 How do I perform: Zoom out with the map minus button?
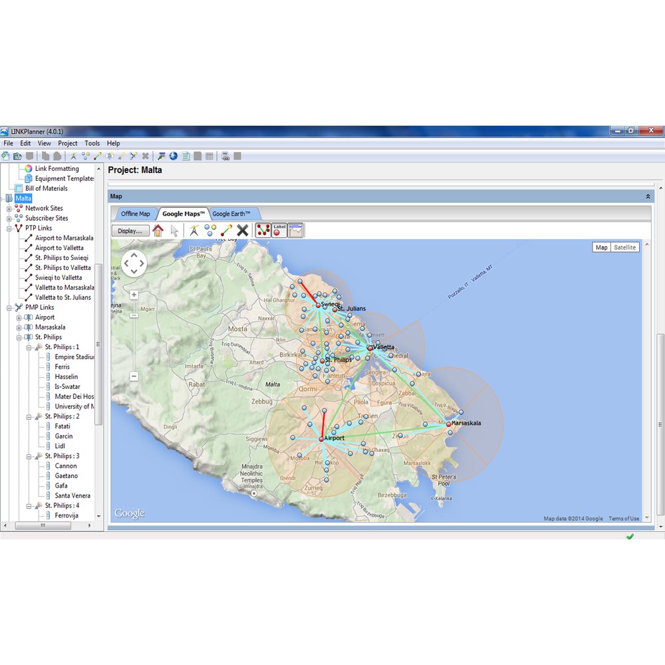134,376
